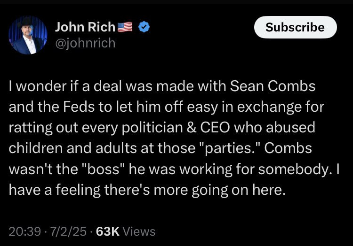Screen dimensions: 353x246
Task: Click the American flag emoji by John Rich
Action: coord(125,28)
